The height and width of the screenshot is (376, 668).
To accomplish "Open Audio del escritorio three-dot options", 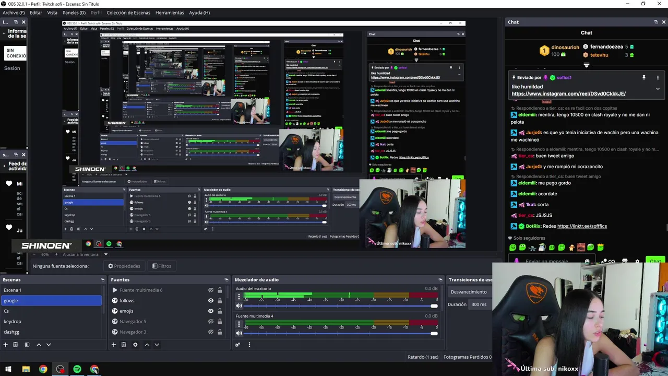I will tap(239, 296).
